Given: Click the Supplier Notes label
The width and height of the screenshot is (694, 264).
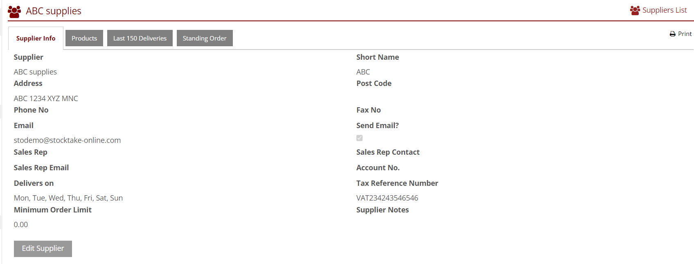Looking at the screenshot, I should pyautogui.click(x=382, y=210).
